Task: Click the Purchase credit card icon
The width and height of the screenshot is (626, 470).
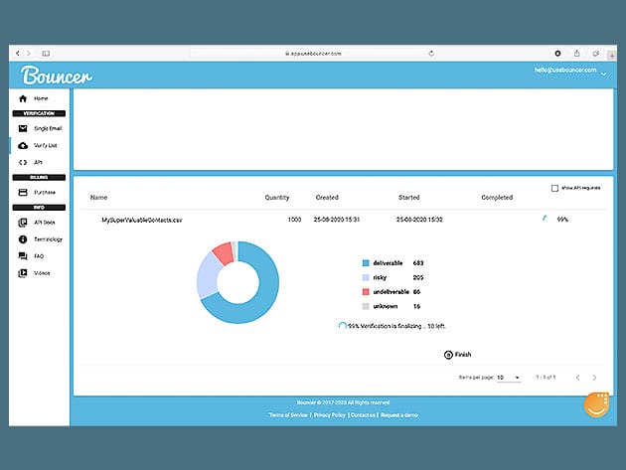Action: click(23, 193)
